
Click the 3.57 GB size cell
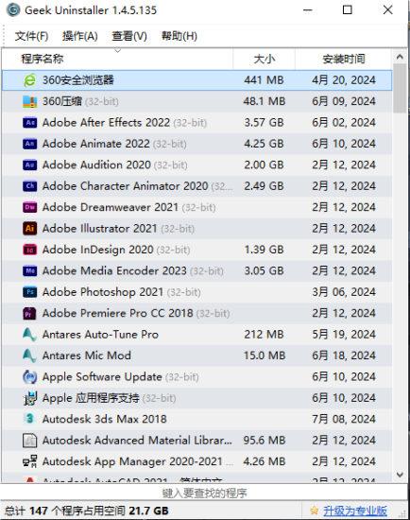[x=264, y=123]
